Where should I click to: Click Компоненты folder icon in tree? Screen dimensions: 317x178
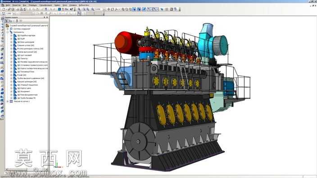11,32
